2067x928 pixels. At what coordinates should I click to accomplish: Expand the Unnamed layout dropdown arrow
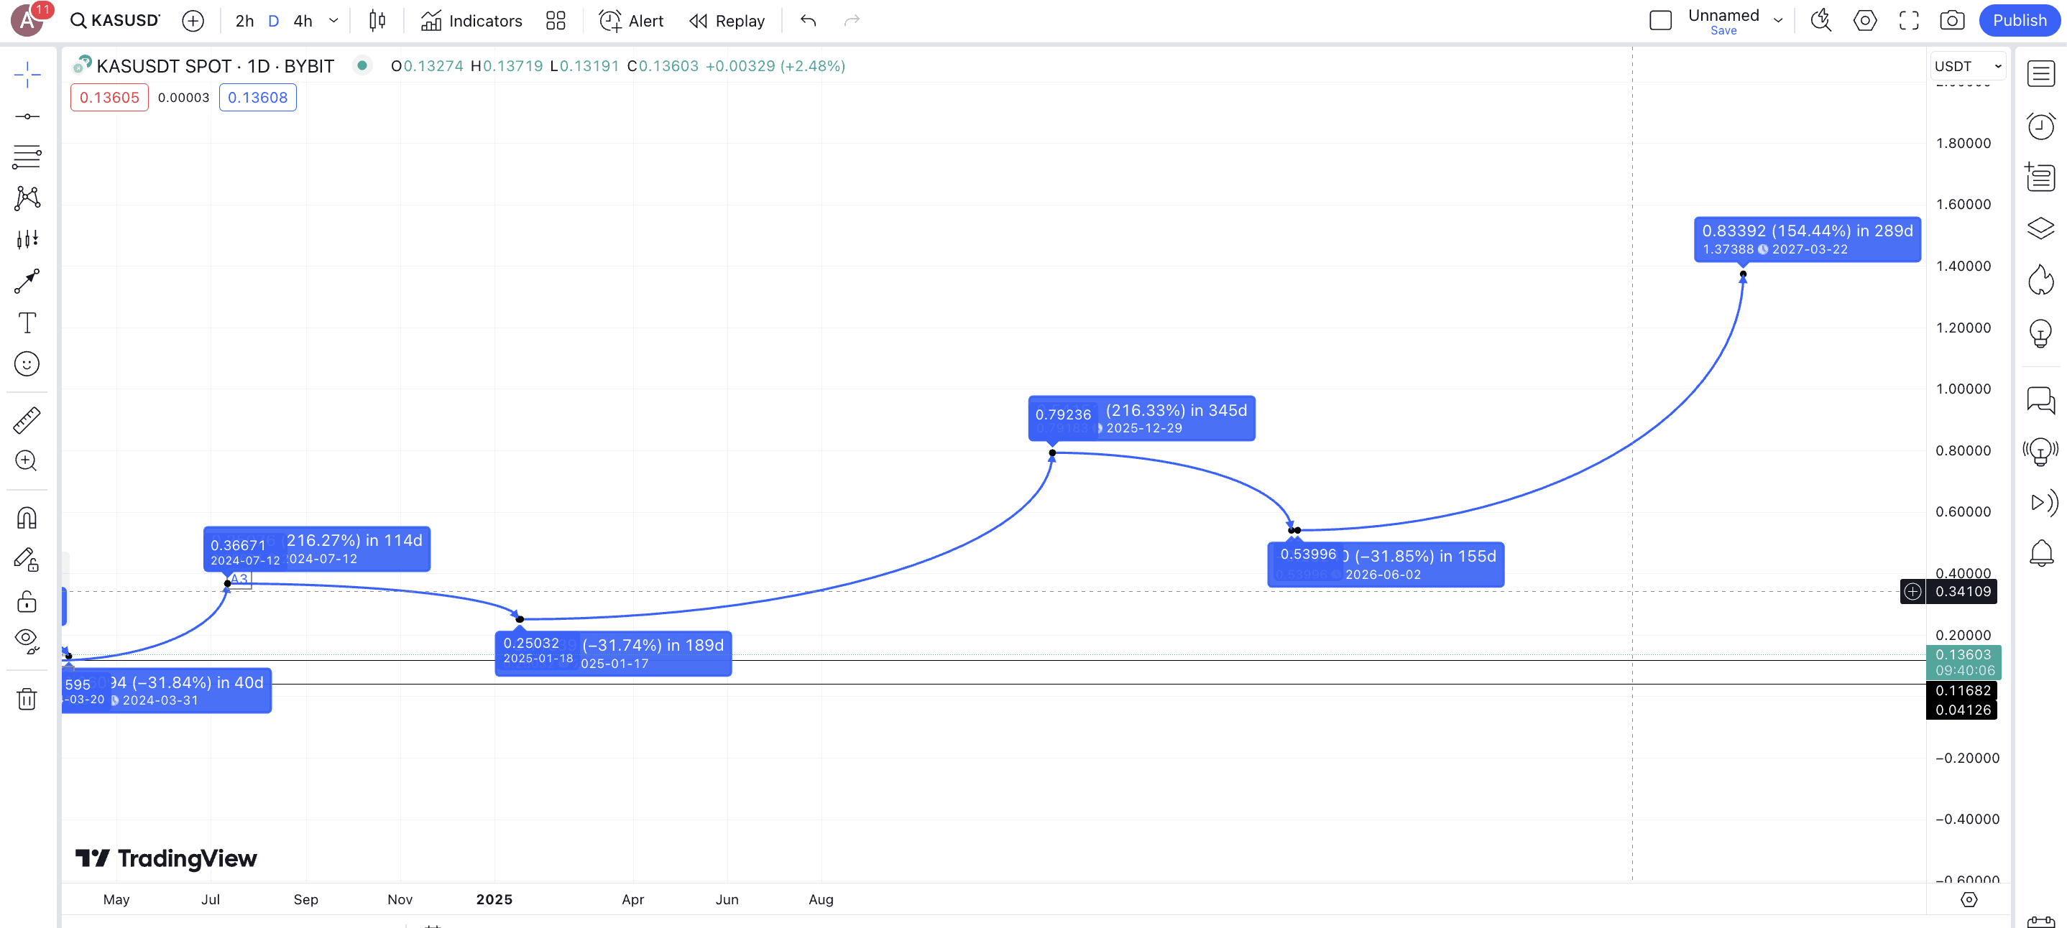pyautogui.click(x=1777, y=21)
